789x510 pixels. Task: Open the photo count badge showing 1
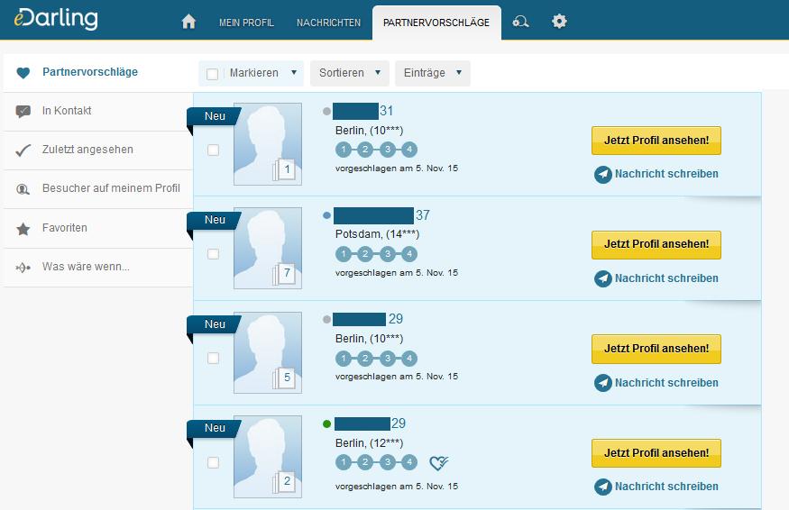pos(284,169)
